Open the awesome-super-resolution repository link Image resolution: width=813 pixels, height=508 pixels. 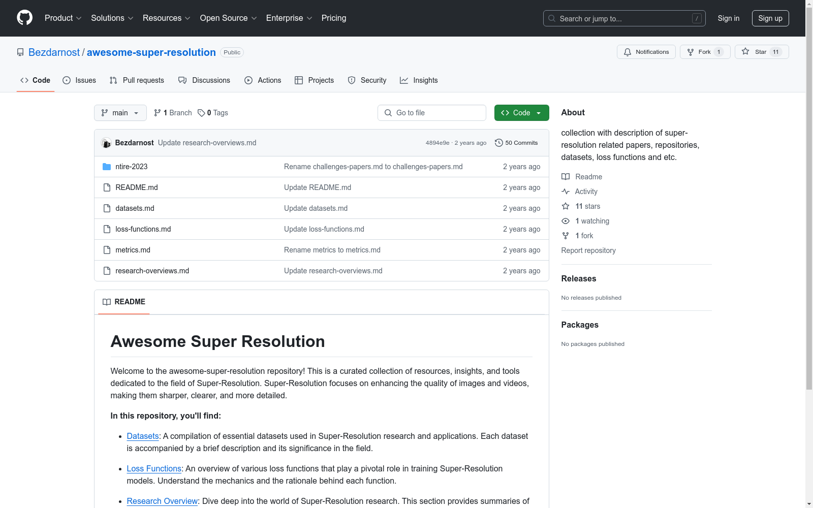point(151,52)
